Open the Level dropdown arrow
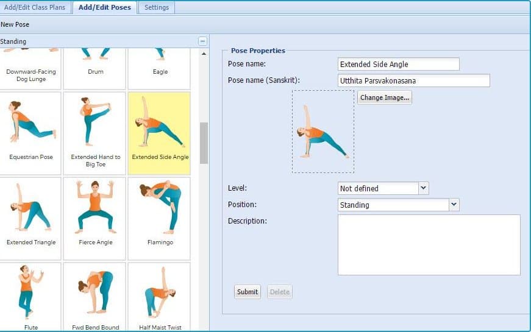 point(423,188)
